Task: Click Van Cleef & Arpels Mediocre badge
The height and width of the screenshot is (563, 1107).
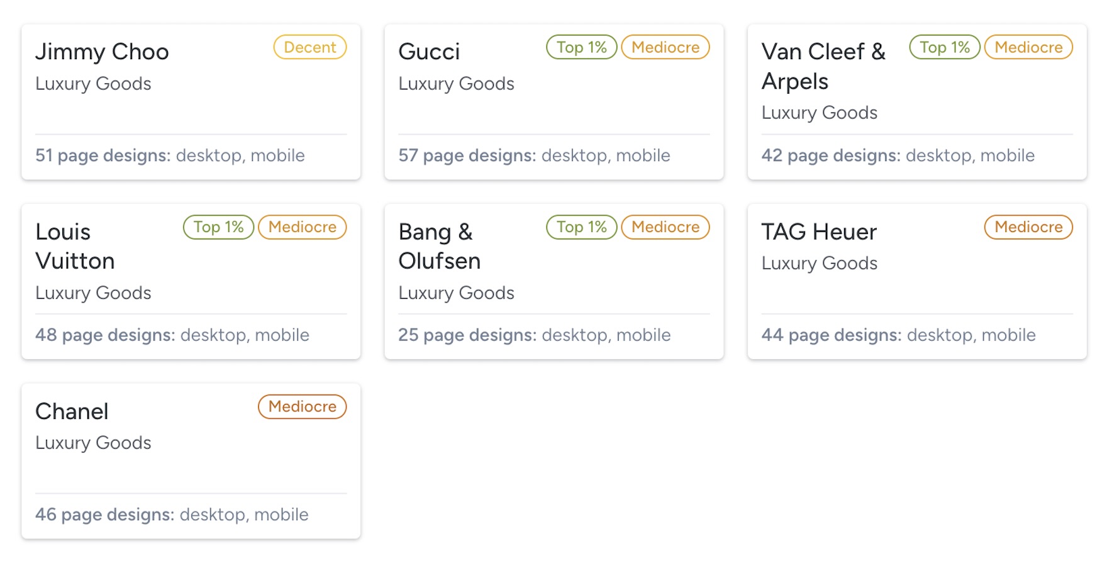Action: (x=1028, y=47)
